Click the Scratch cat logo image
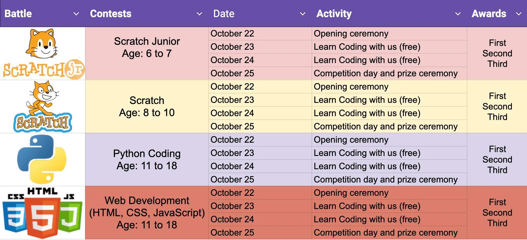Viewport: 527px width, 240px height. point(42,106)
